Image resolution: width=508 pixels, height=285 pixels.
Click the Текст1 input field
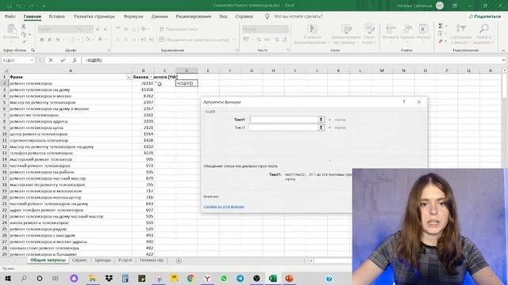point(284,120)
